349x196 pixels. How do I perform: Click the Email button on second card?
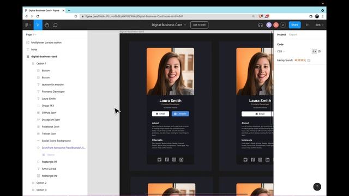257,114
